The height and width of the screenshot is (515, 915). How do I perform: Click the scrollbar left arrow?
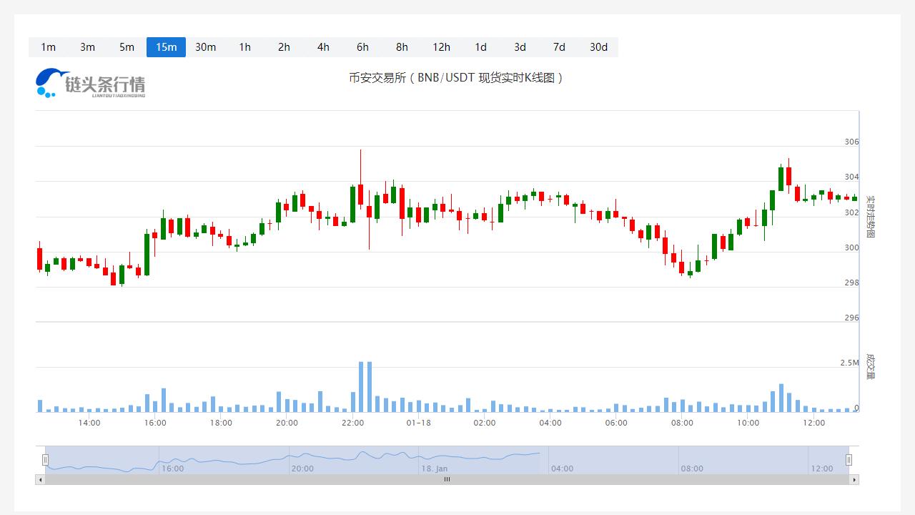40,479
